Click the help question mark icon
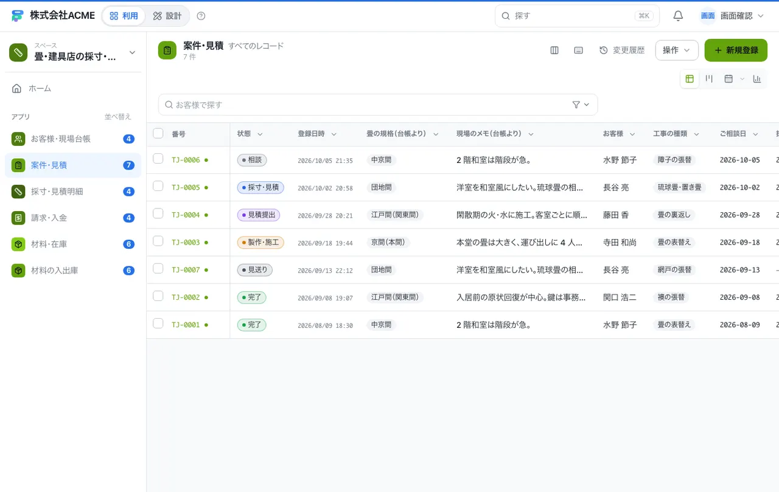Screen dimensions: 779x492 [201, 16]
